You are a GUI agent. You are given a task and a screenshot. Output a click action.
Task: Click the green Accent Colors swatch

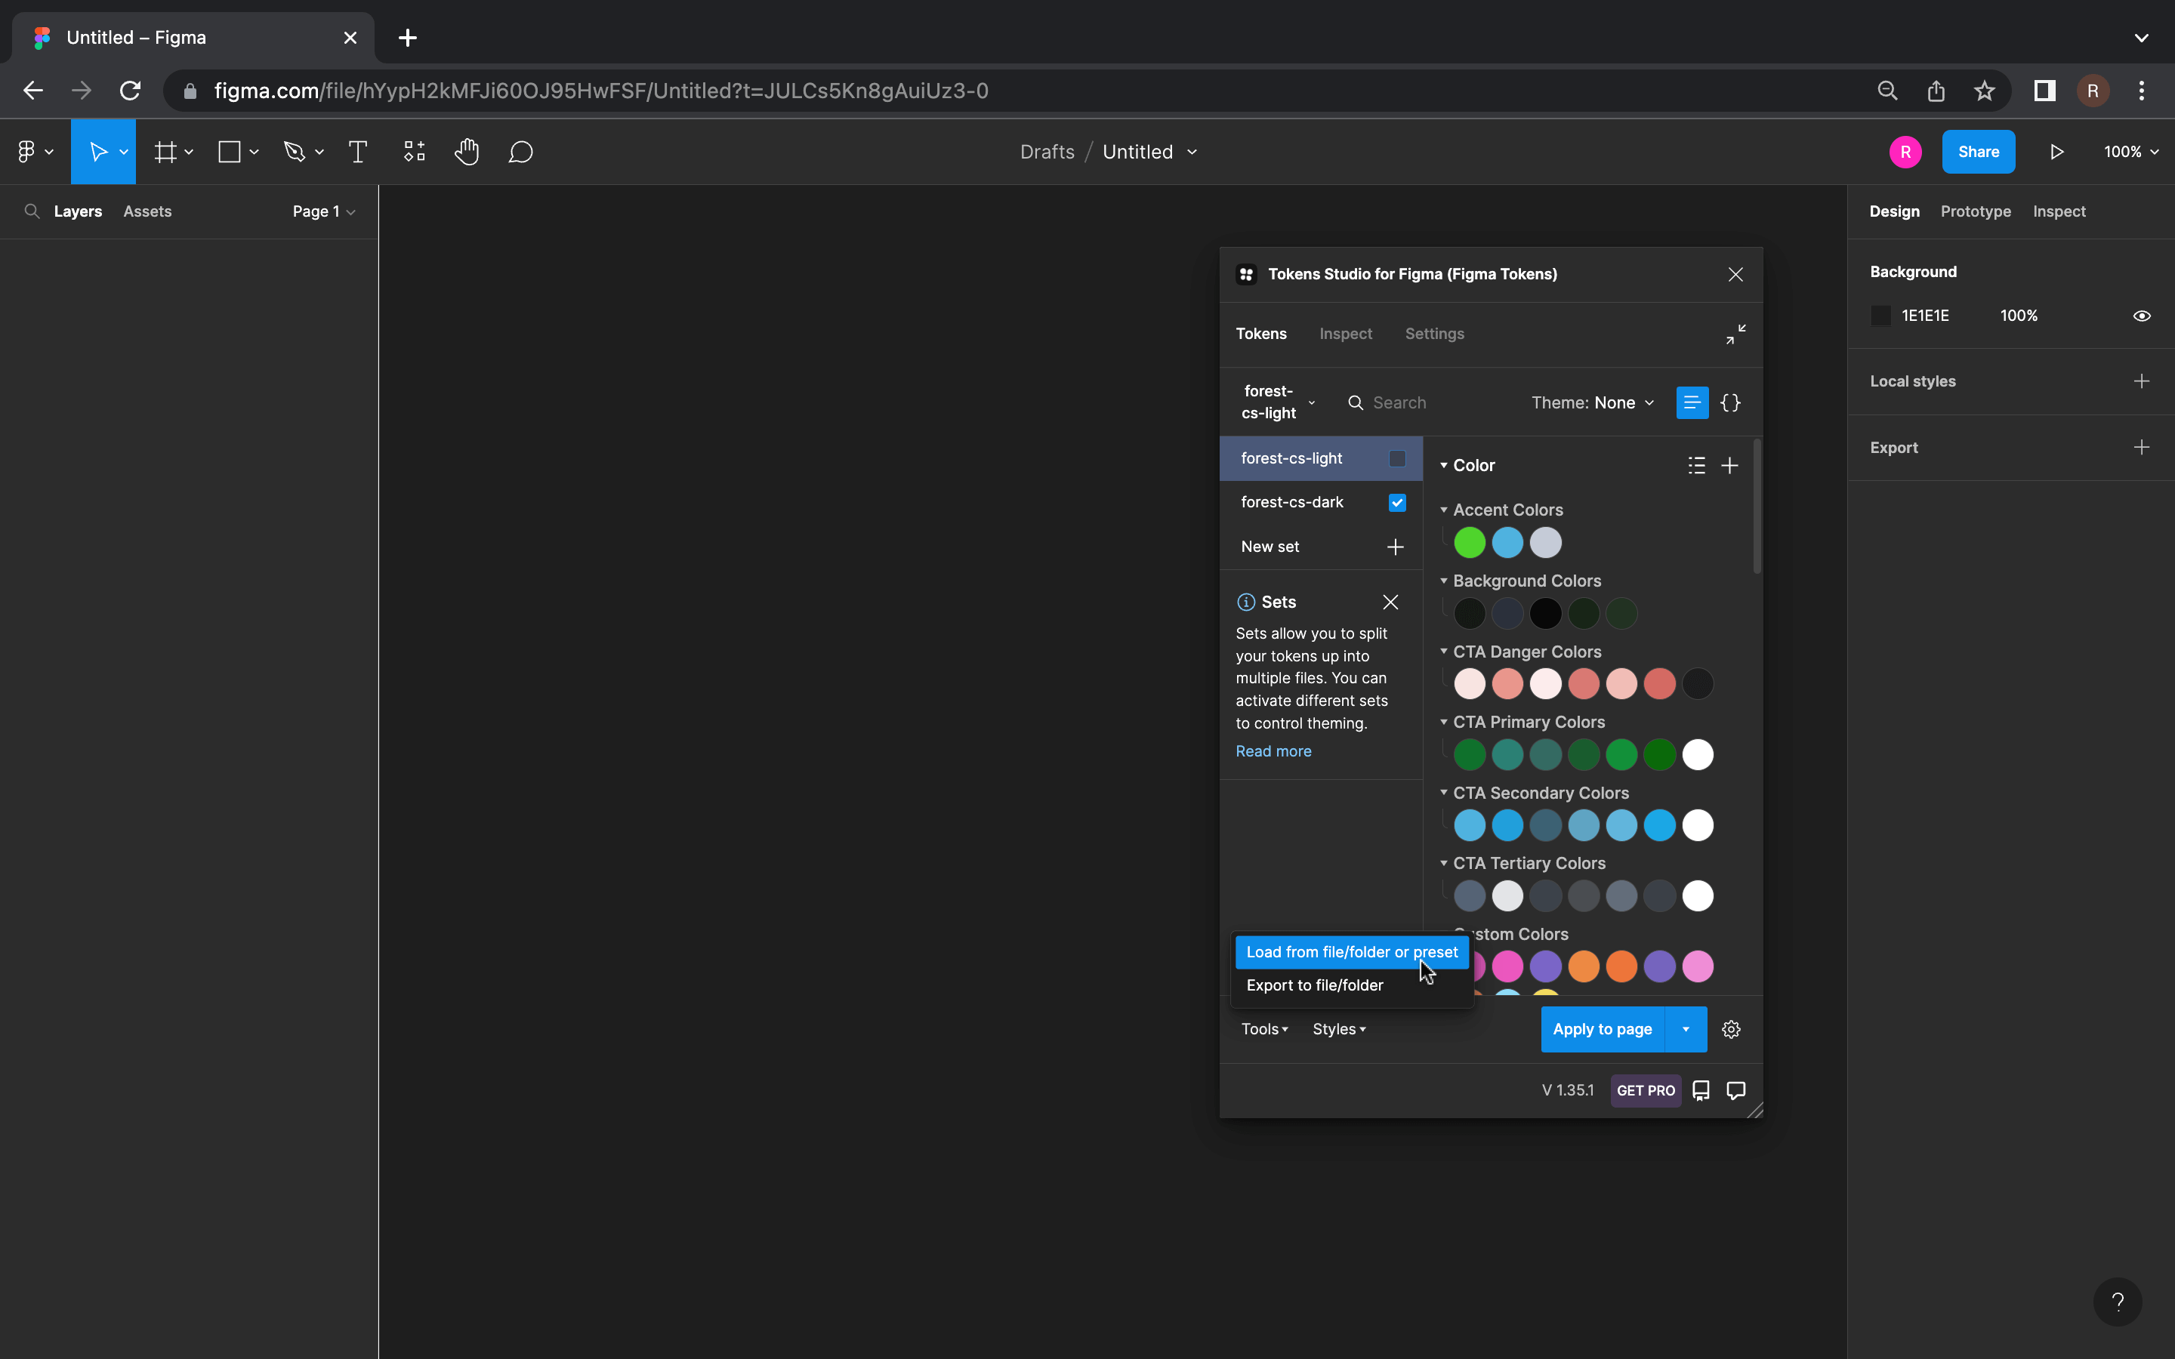coord(1470,543)
